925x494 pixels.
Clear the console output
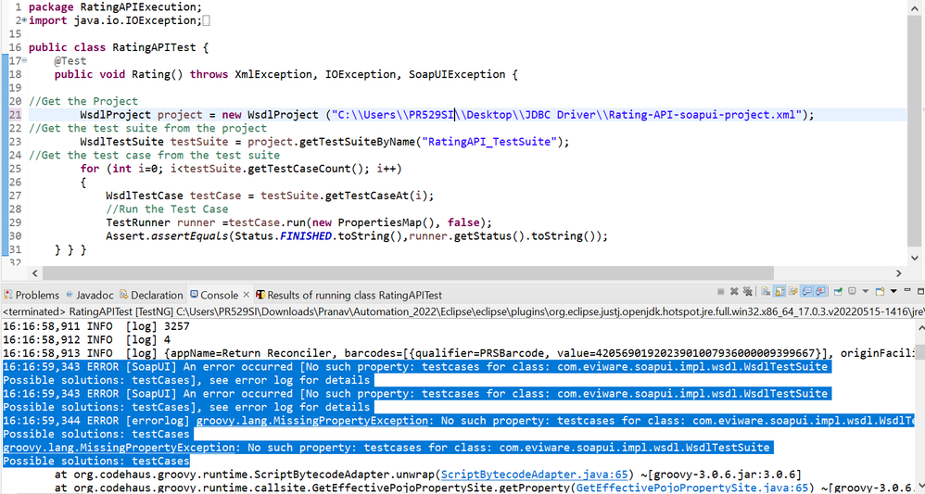click(766, 292)
